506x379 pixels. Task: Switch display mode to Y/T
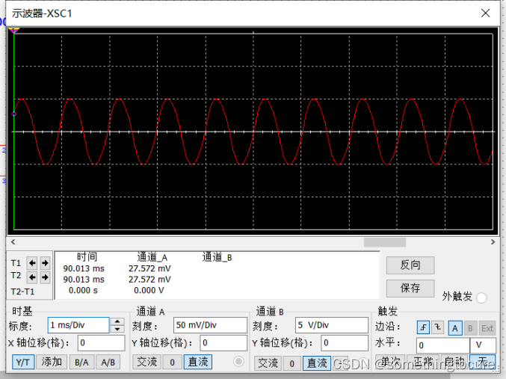pyautogui.click(x=22, y=363)
